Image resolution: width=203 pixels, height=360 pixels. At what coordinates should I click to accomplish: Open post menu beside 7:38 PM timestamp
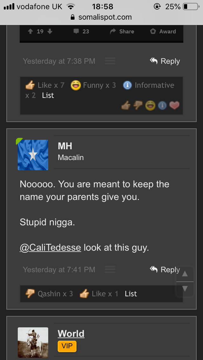(110, 61)
